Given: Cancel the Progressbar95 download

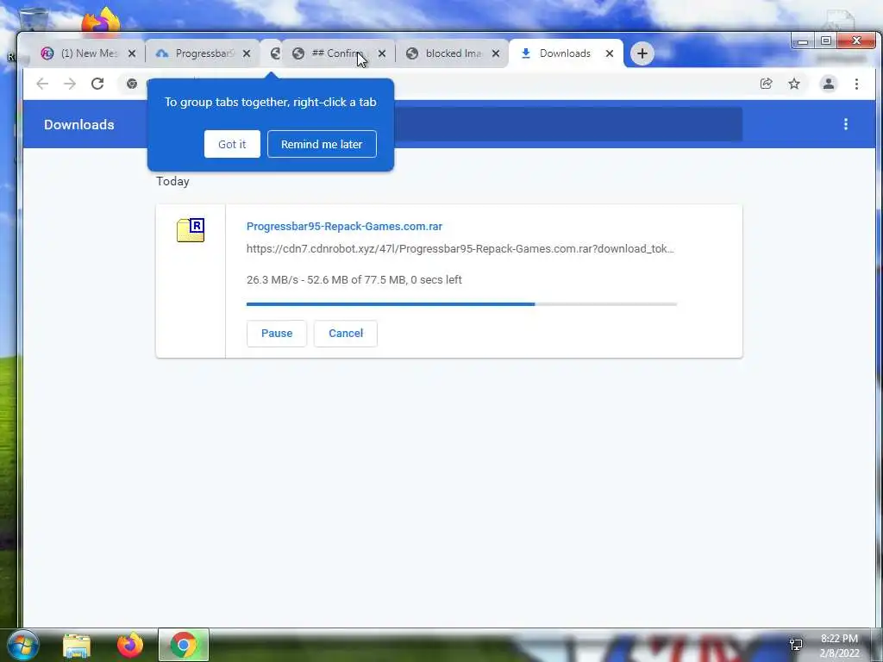Looking at the screenshot, I should (x=345, y=334).
